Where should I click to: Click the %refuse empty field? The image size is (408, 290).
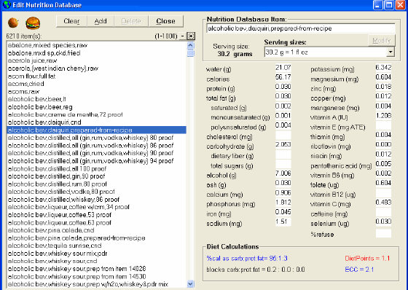tap(383, 233)
